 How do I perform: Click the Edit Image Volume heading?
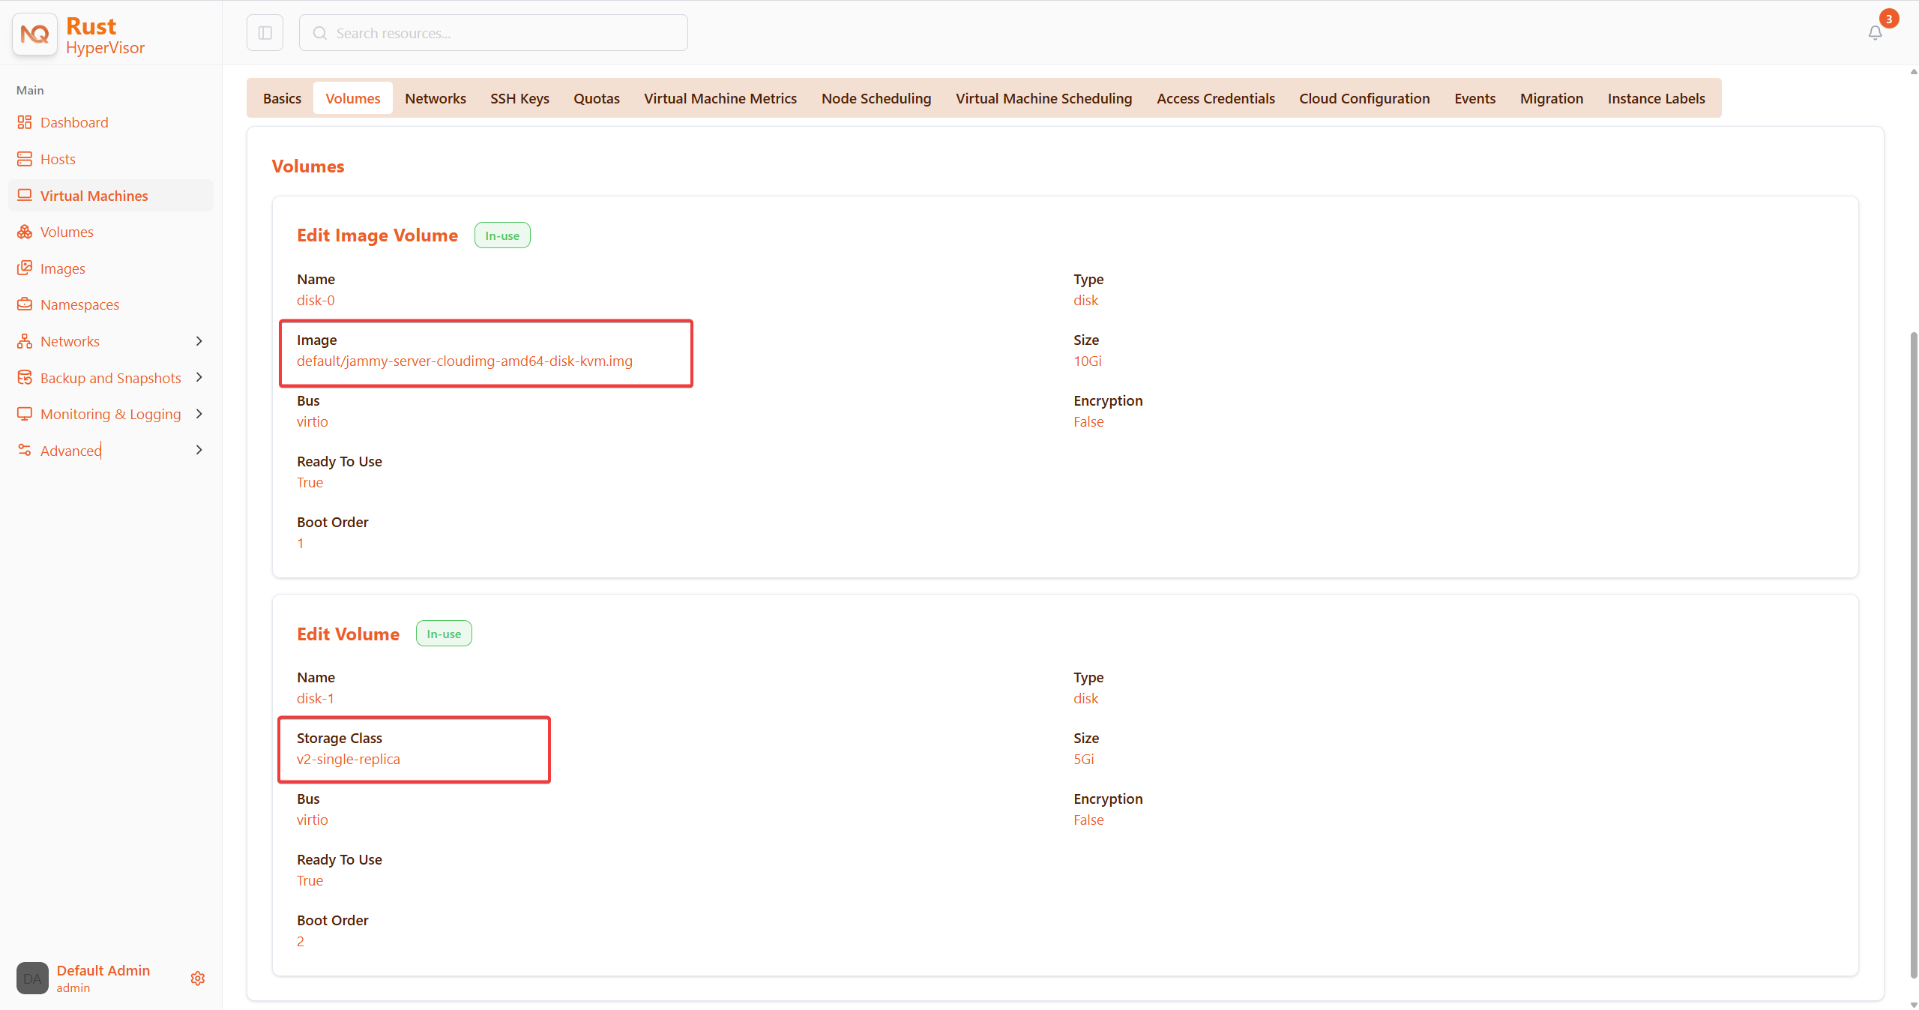[x=377, y=235]
